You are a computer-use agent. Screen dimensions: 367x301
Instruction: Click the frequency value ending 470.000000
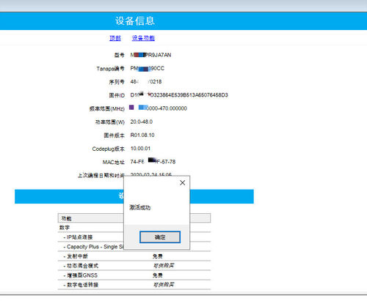pyautogui.click(x=159, y=108)
